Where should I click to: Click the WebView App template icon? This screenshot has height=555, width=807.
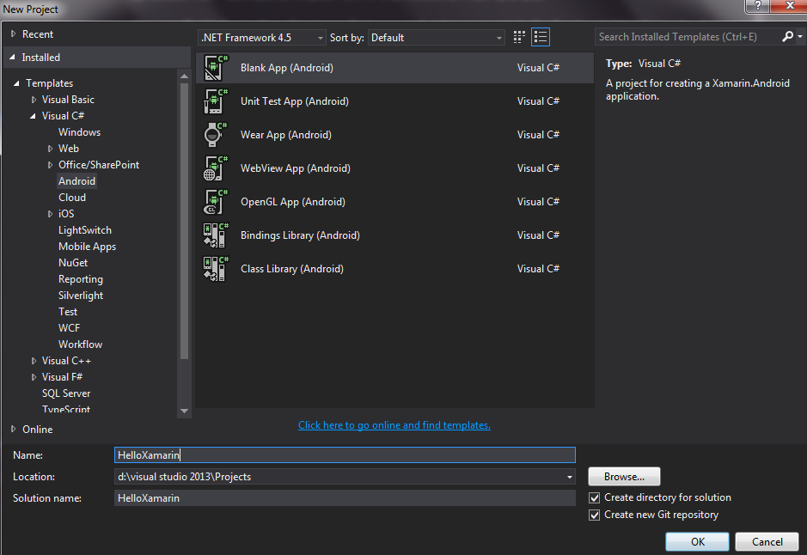click(215, 168)
